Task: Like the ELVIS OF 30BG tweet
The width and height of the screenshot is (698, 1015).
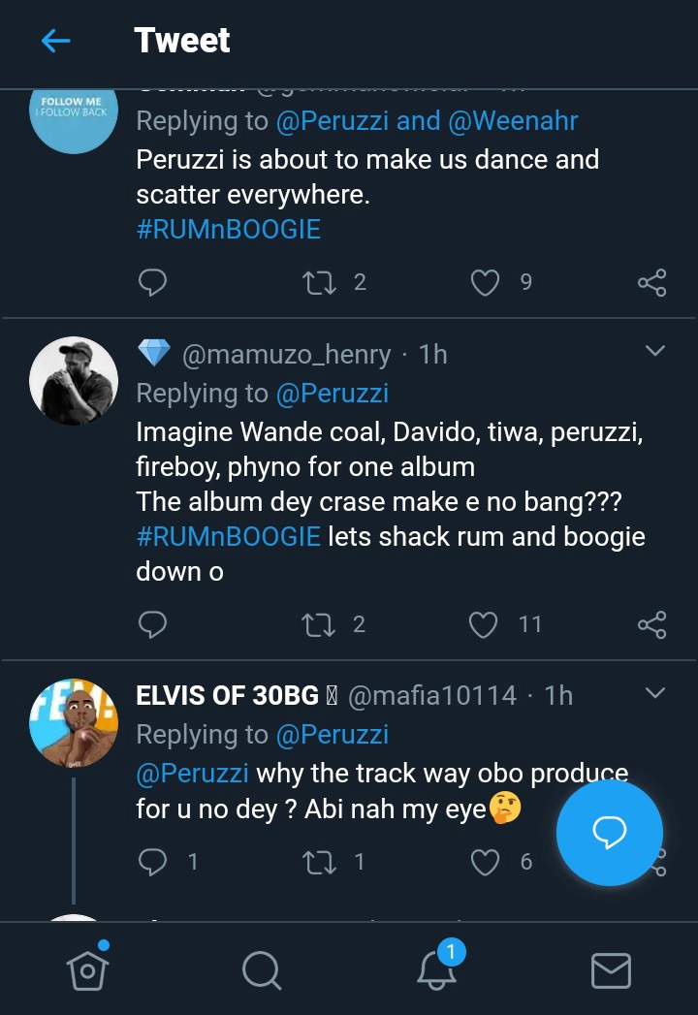Action: click(x=484, y=861)
